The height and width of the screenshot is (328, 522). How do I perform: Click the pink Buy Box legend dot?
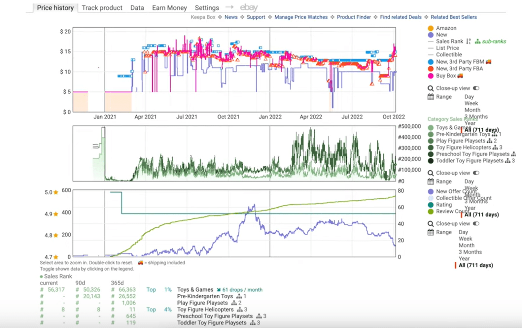[431, 76]
